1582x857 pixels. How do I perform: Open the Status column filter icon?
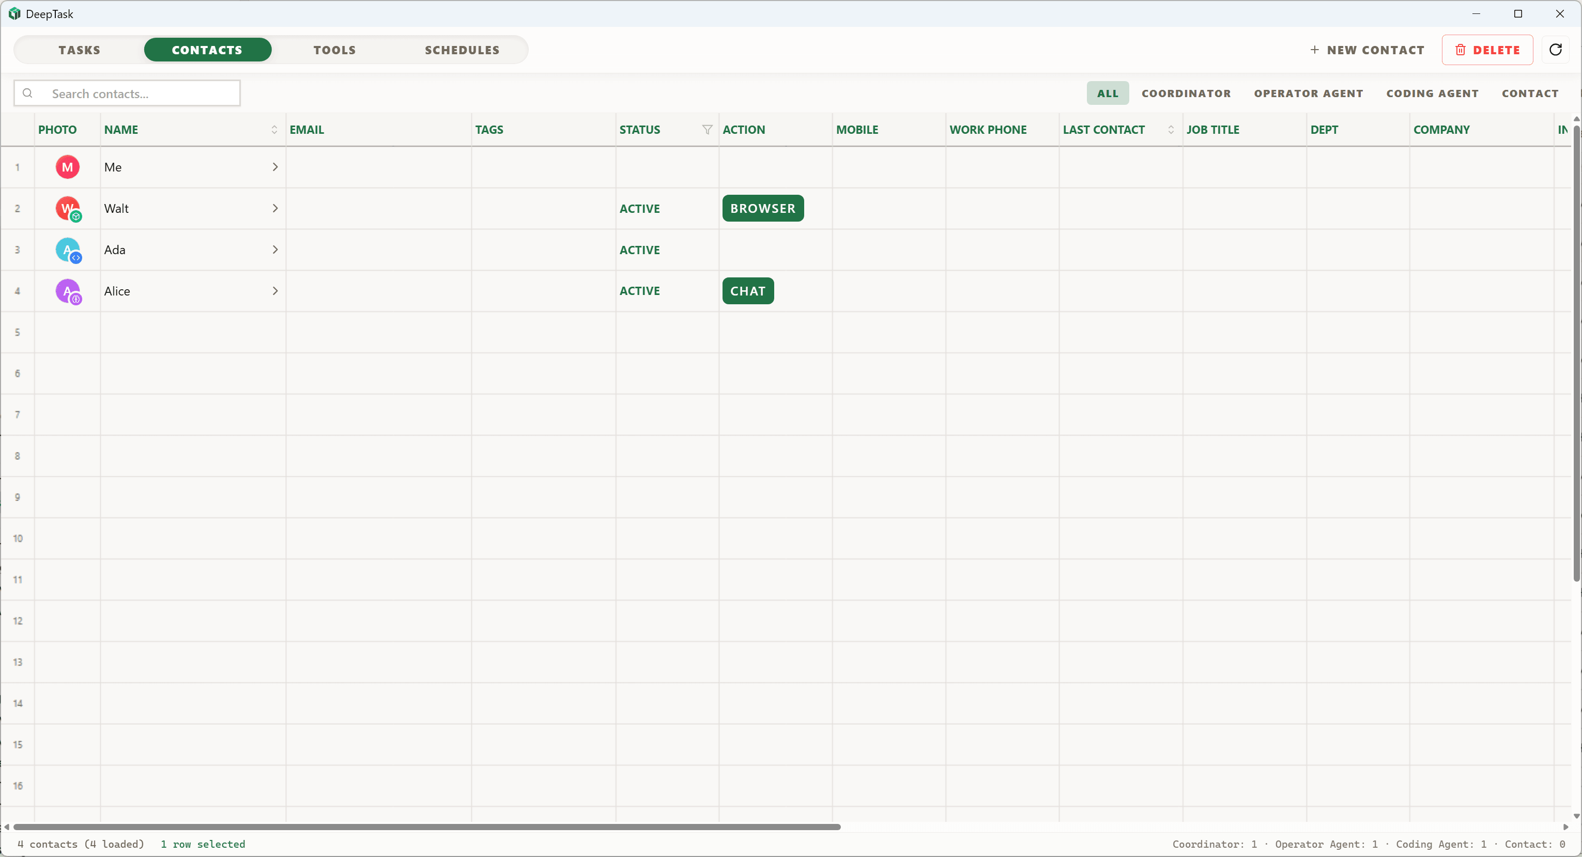706,130
